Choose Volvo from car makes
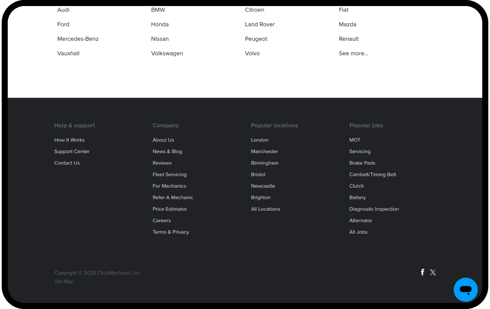Image resolution: width=490 pixels, height=309 pixels. [252, 53]
